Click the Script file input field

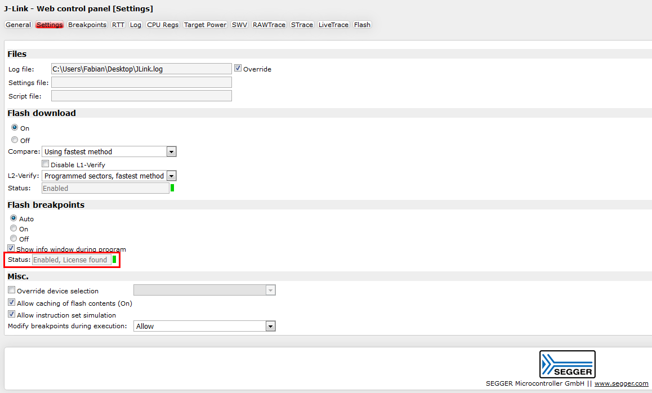(141, 96)
